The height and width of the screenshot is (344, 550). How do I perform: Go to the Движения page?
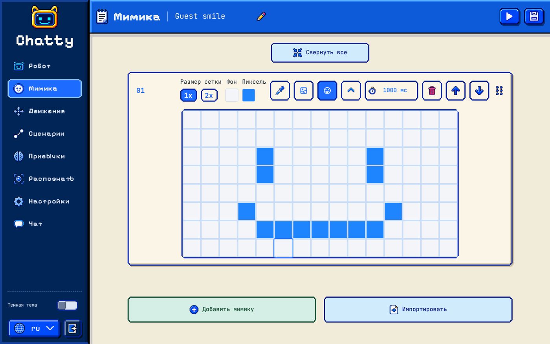pyautogui.click(x=44, y=111)
